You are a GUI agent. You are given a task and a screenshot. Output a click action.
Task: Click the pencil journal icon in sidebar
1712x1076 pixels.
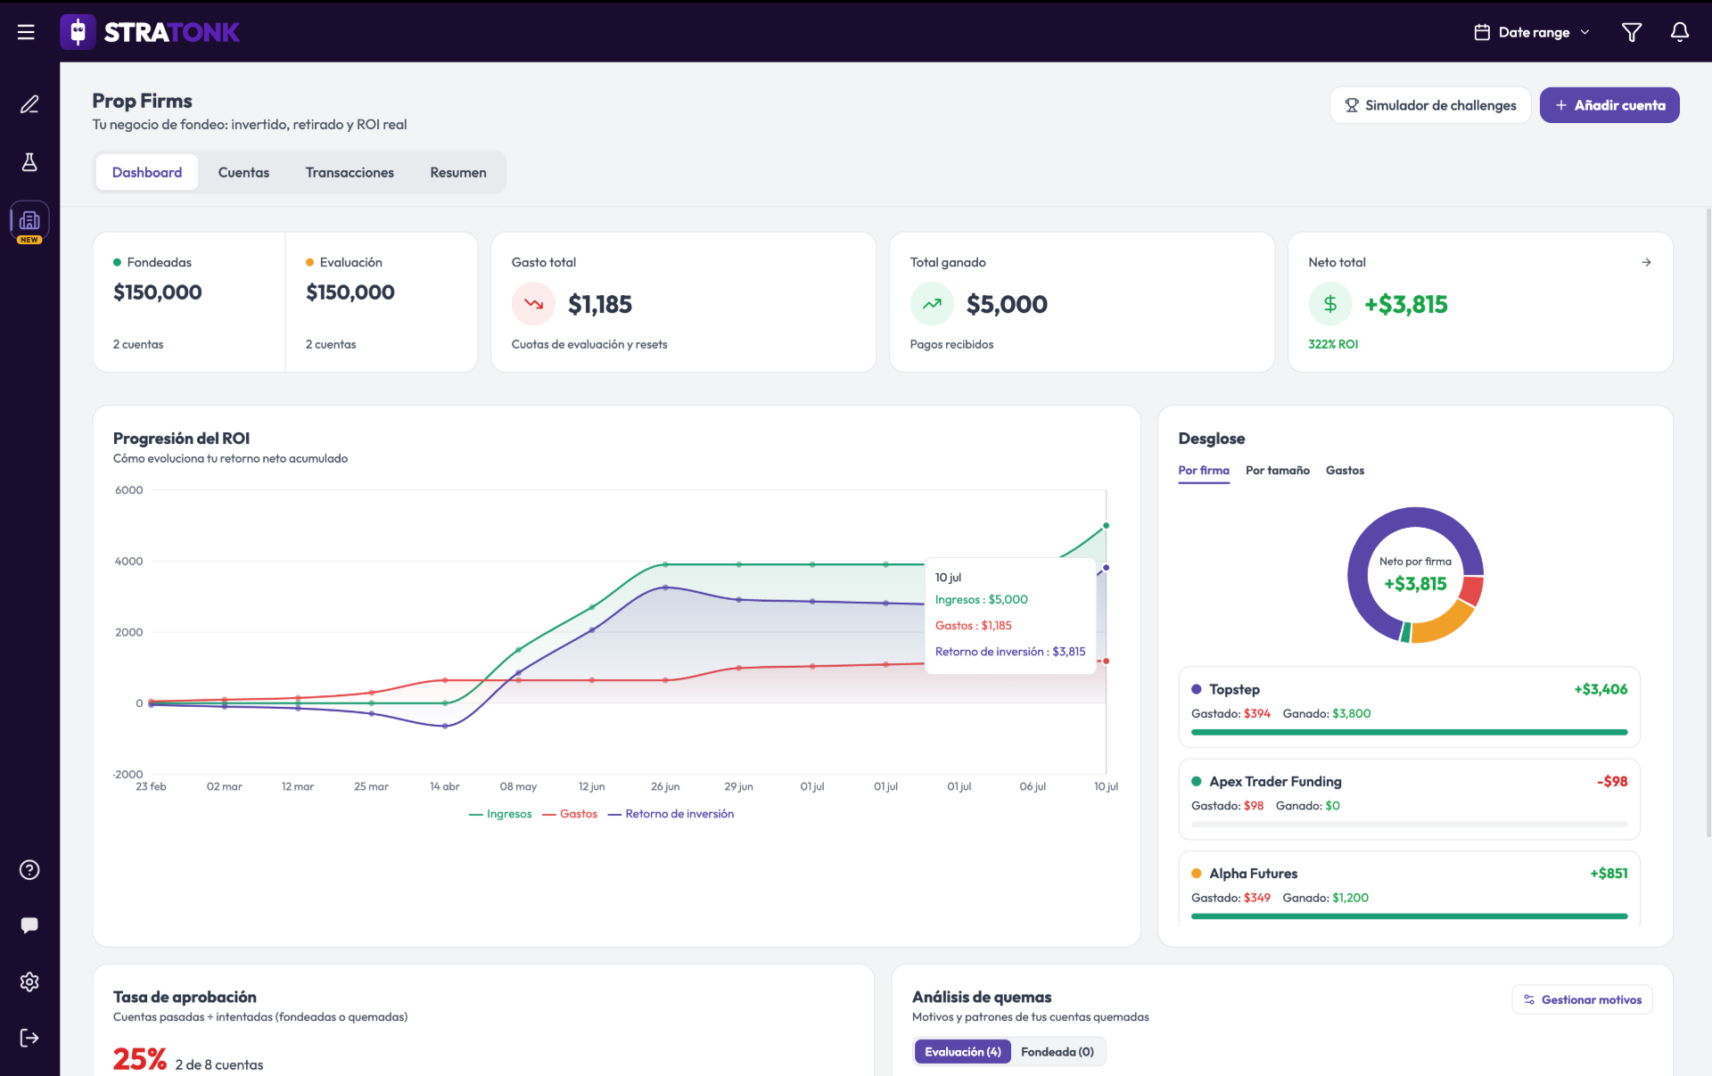tap(29, 104)
